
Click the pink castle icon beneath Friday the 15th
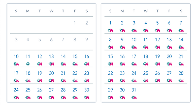76,64
